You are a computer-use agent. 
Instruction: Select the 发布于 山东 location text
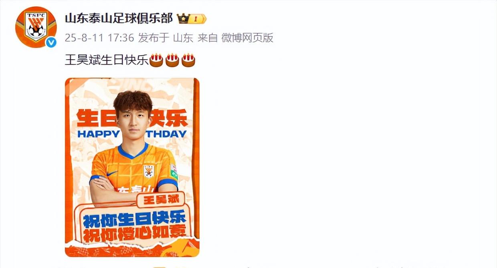[x=166, y=38]
